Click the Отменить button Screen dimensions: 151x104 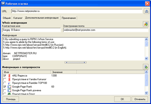tap(140, 99)
